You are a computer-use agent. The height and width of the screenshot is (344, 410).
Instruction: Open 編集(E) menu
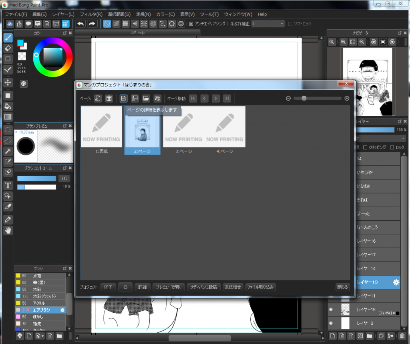click(x=40, y=14)
